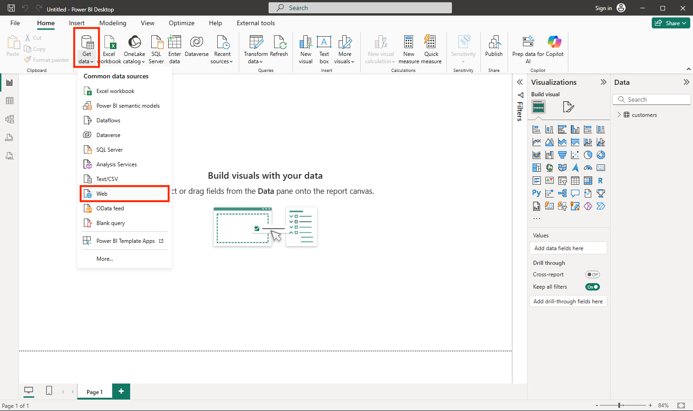
Task: Open the OneLake catalog button
Action: 134,49
